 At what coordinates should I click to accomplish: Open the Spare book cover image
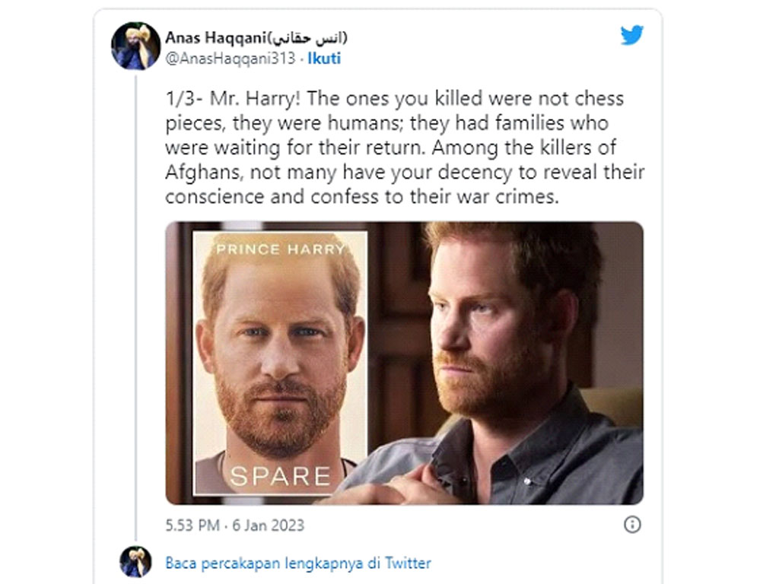point(280,363)
